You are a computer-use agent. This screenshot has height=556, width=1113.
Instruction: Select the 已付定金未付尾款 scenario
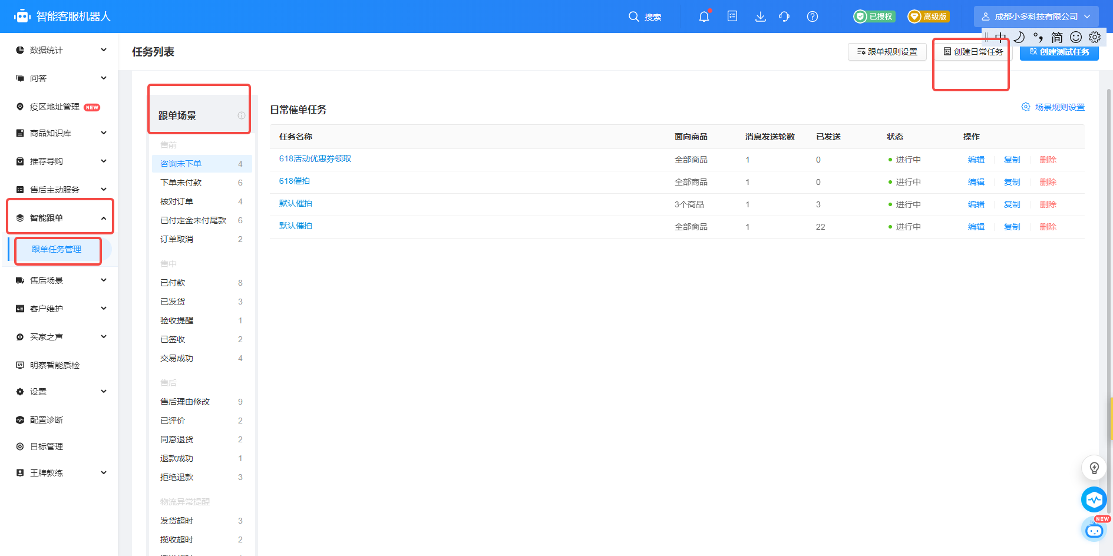point(202,220)
